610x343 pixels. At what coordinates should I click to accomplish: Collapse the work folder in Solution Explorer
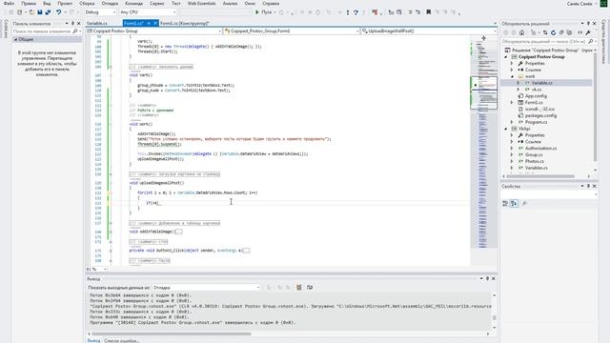pyautogui.click(x=512, y=76)
